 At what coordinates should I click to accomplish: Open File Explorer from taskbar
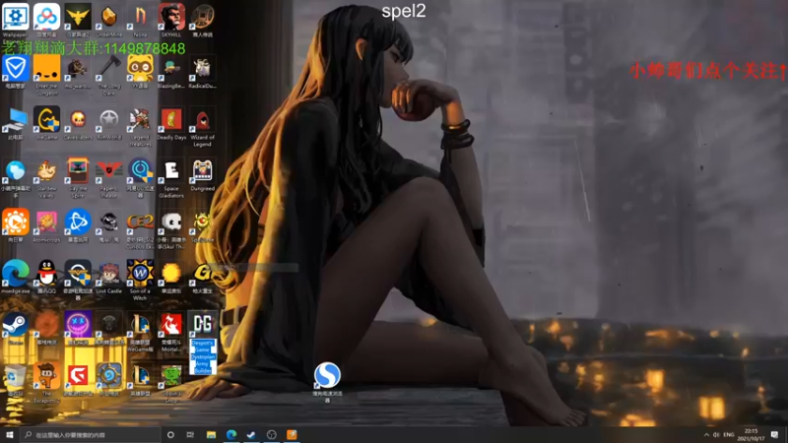point(211,434)
